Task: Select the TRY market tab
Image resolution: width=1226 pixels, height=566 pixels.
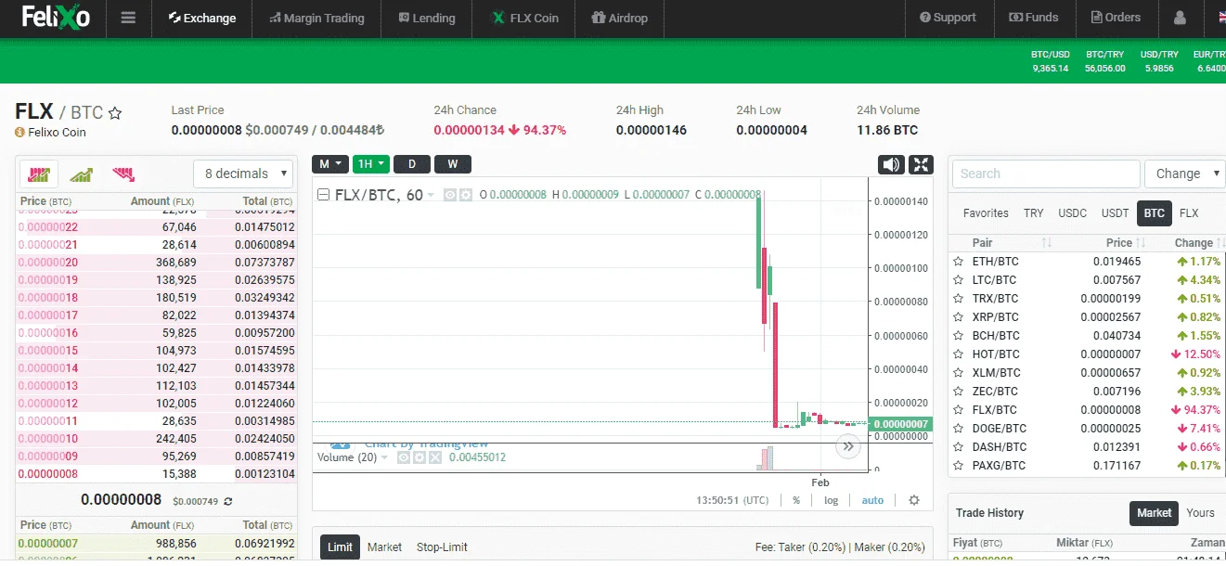Action: click(1034, 213)
